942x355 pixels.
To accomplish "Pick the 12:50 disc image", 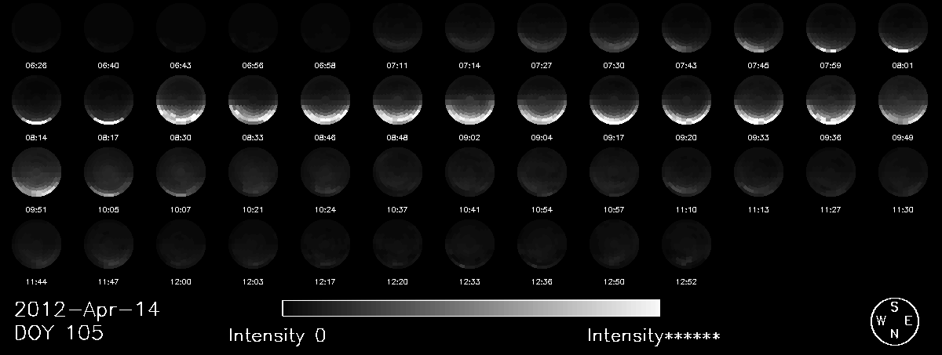I will [615, 245].
